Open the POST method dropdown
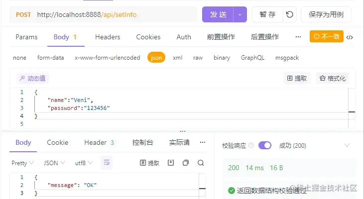Image resolution: width=364 pixels, height=199 pixels. tap(23, 14)
